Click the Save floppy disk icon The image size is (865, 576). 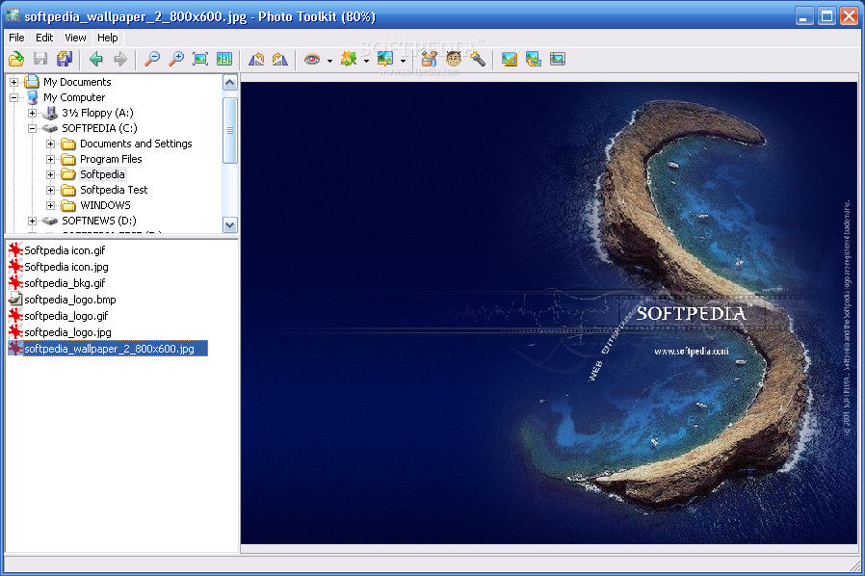[40, 59]
